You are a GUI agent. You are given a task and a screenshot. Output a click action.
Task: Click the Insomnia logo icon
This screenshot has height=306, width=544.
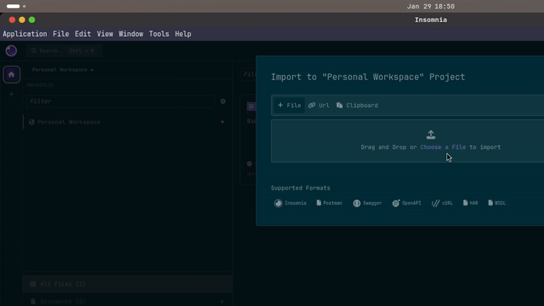pyautogui.click(x=11, y=50)
